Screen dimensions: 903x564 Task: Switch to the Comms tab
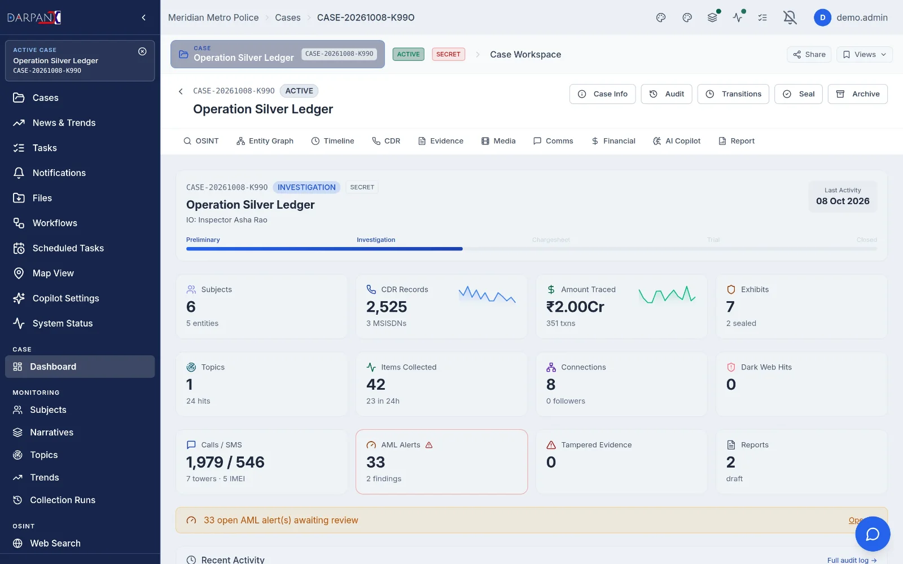coord(553,141)
